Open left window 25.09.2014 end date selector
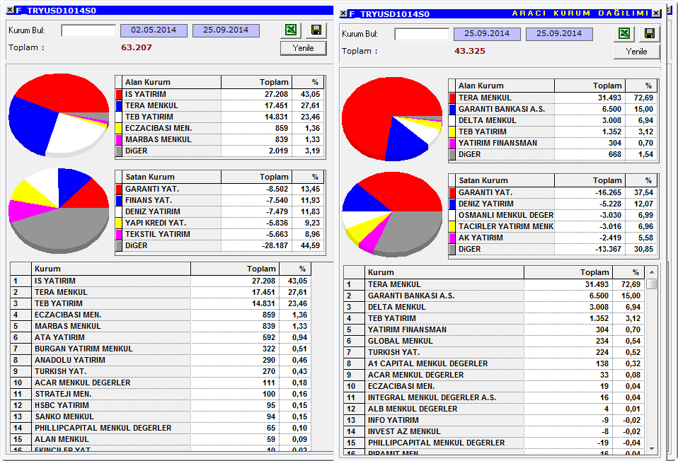The image size is (678, 461). 226,30
